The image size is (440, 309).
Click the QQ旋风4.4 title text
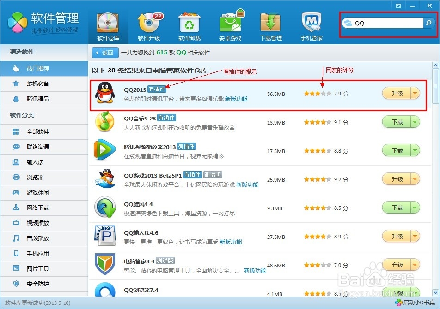click(138, 204)
